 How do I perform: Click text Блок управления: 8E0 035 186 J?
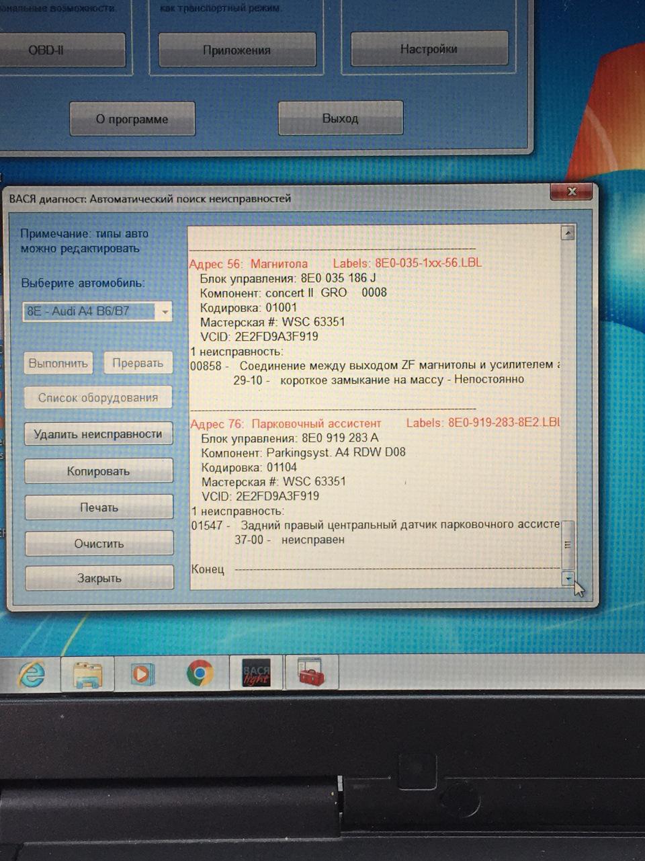click(288, 278)
